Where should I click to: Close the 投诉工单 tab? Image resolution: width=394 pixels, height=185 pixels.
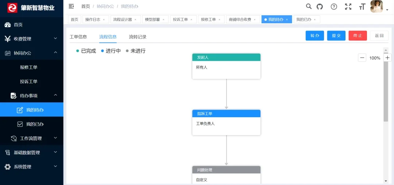tap(192, 20)
